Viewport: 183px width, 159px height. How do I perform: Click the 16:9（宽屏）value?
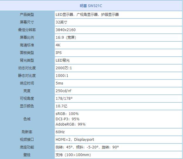[x=66, y=38]
